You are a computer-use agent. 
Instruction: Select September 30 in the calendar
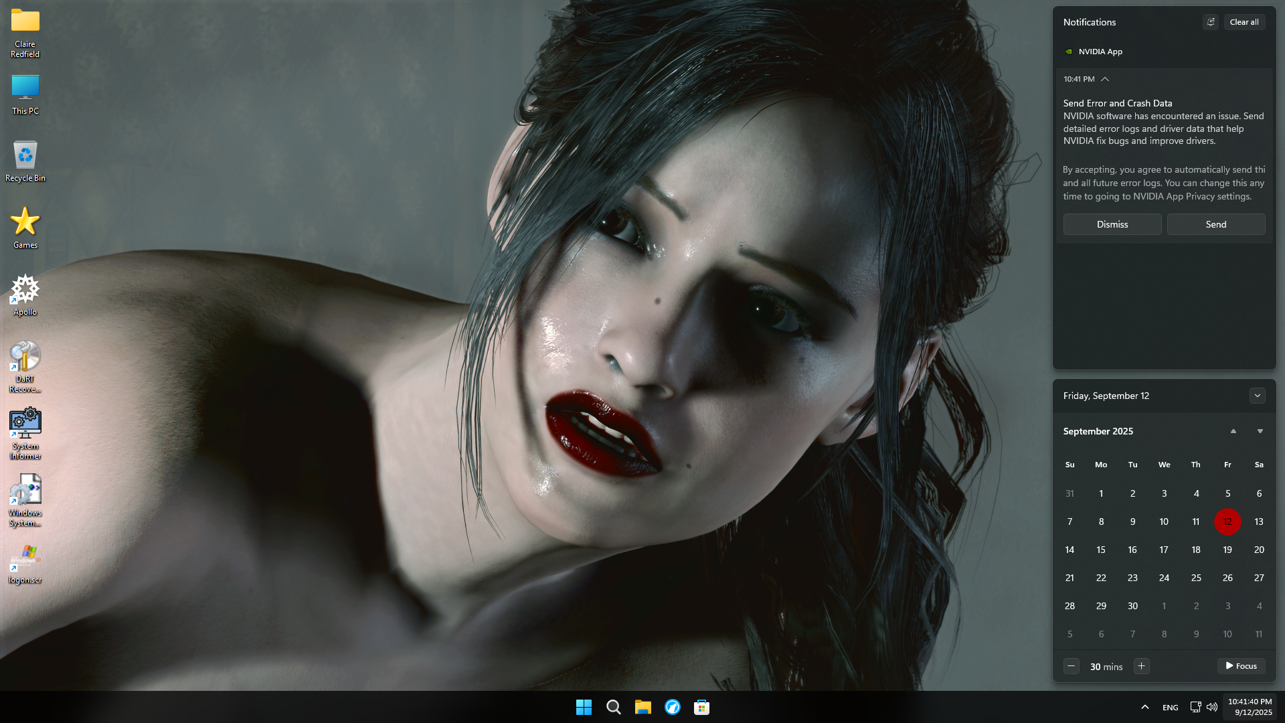click(x=1132, y=606)
